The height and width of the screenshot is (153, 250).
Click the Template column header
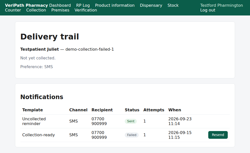point(32,110)
